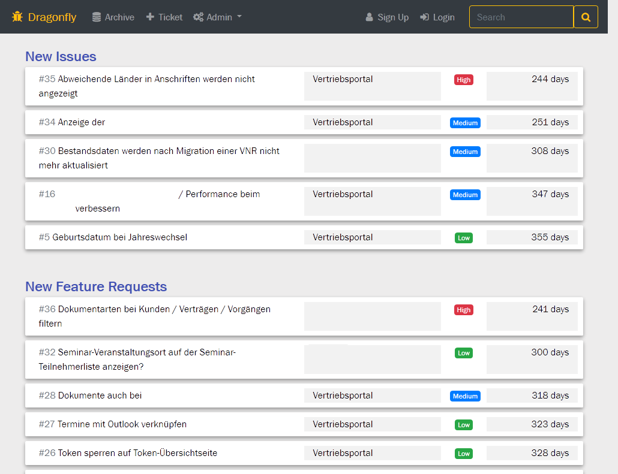Click the Sign Up user icon
618x474 pixels.
pos(370,17)
